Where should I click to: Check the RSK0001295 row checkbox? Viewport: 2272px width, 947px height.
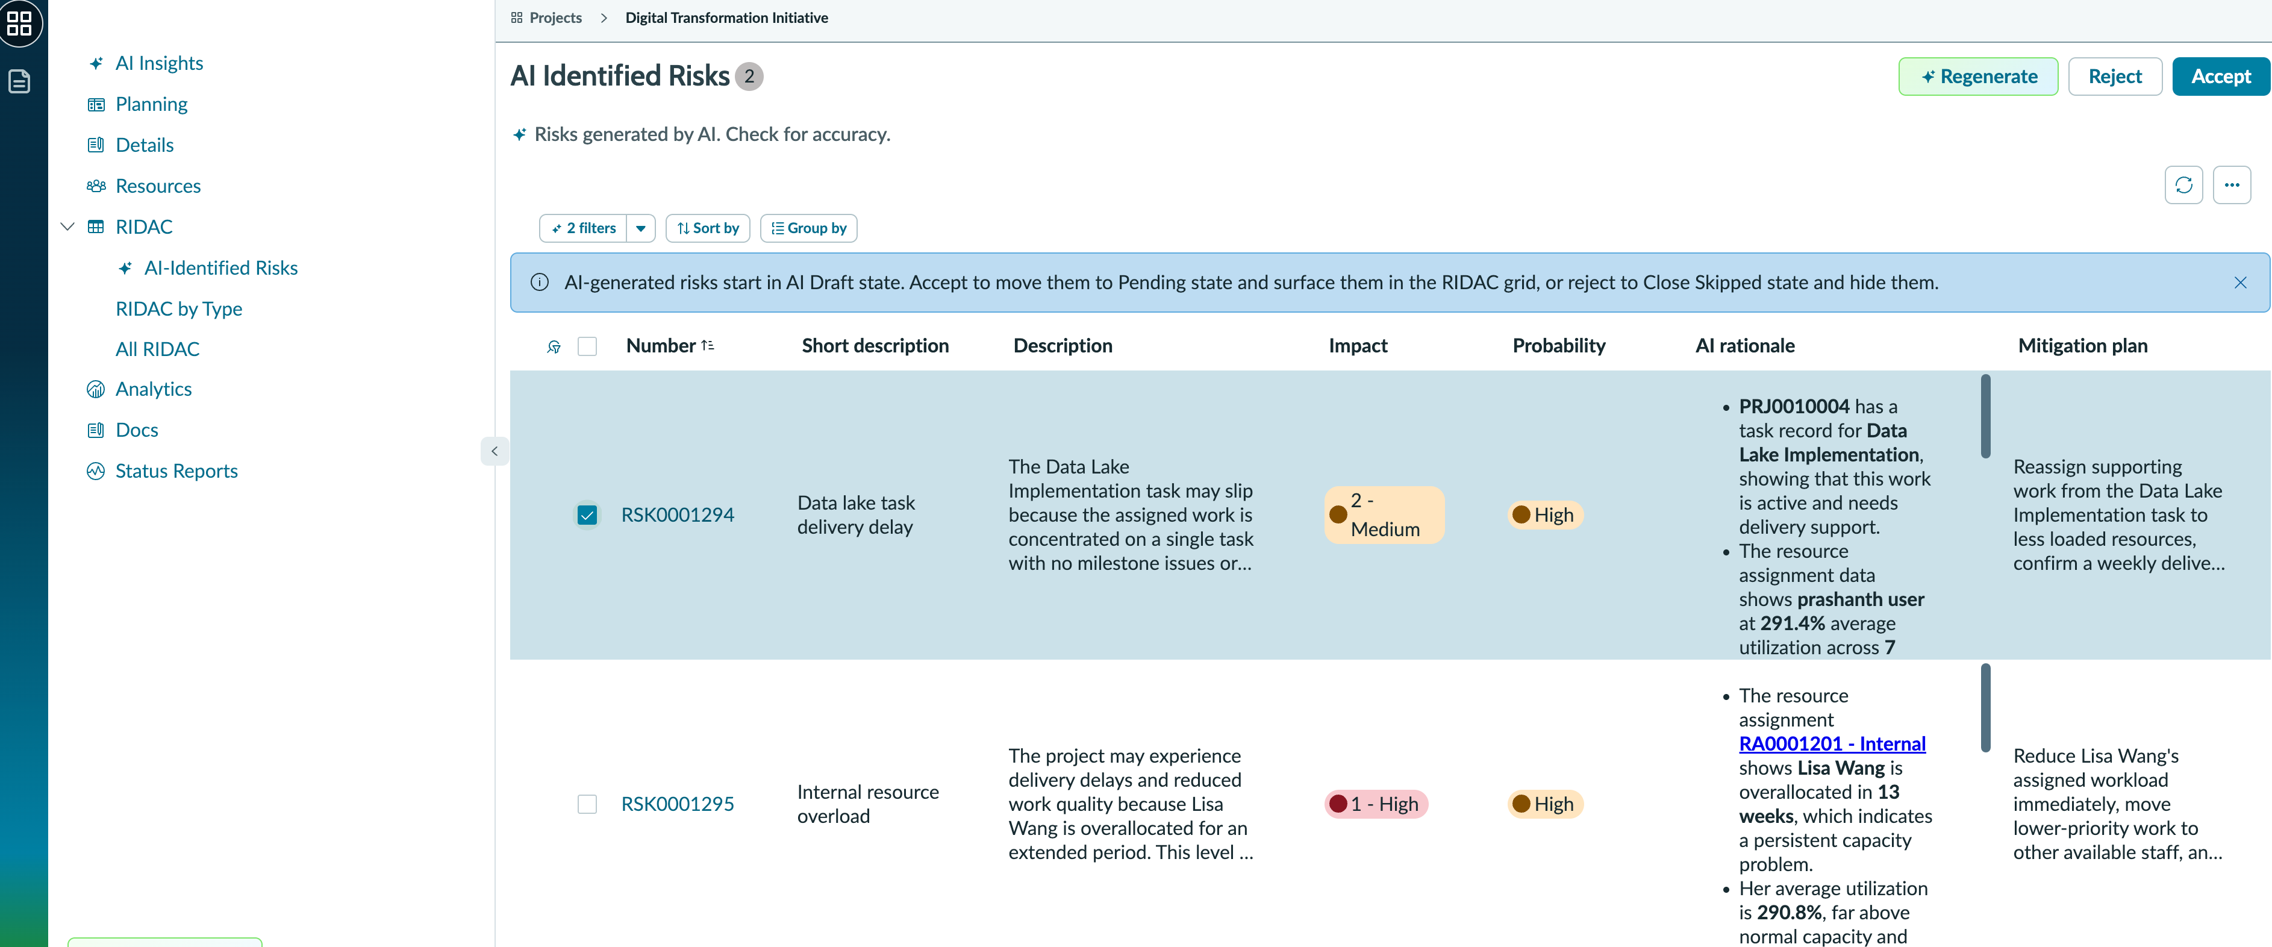point(587,804)
